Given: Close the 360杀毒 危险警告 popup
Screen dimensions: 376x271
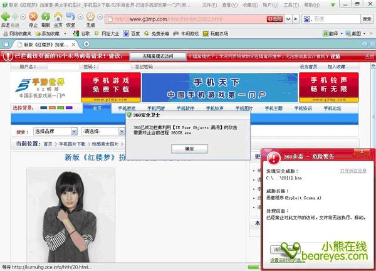Looking at the screenshot, I should tap(362, 151).
